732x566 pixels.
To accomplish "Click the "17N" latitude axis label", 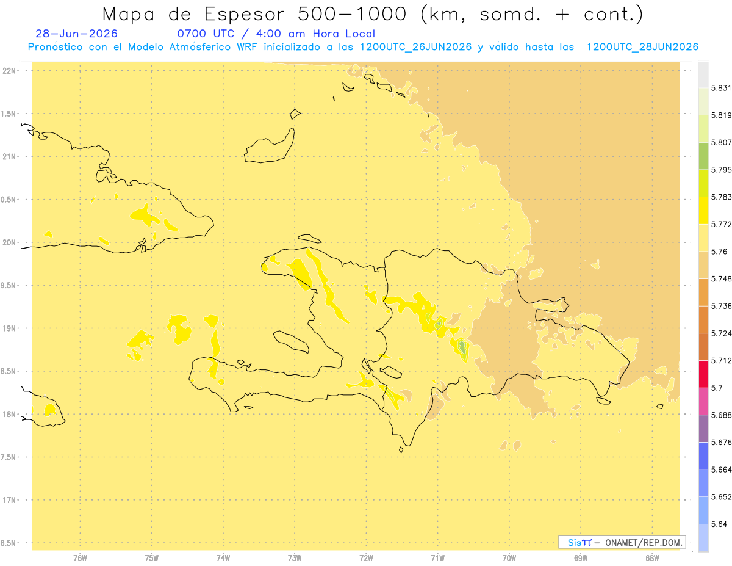I will 9,500.
